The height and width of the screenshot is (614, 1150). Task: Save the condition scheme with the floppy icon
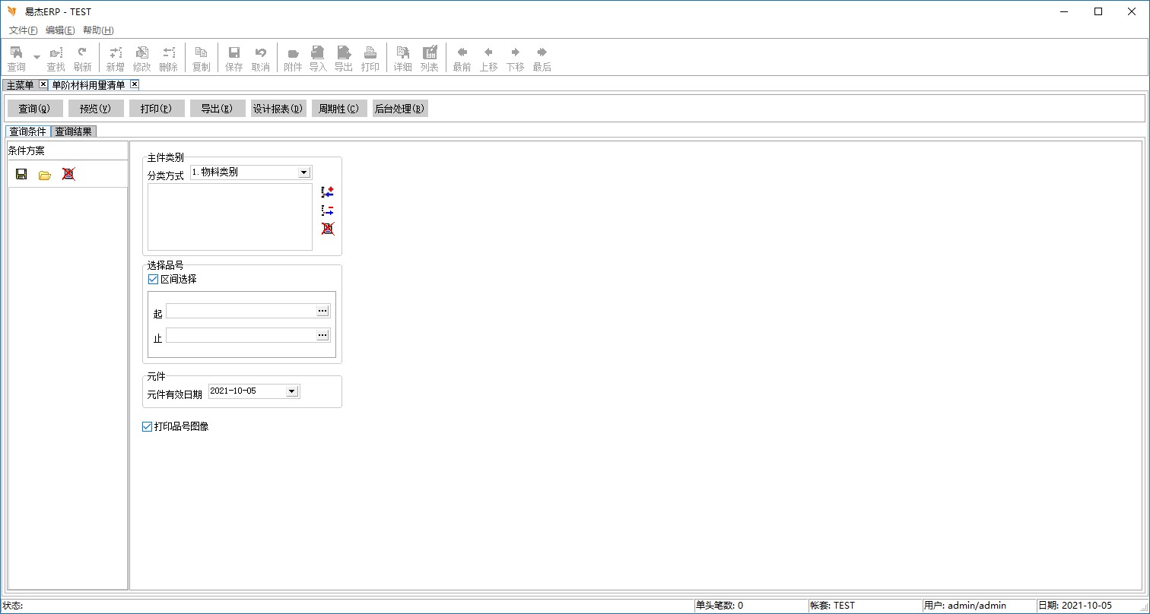pos(21,174)
